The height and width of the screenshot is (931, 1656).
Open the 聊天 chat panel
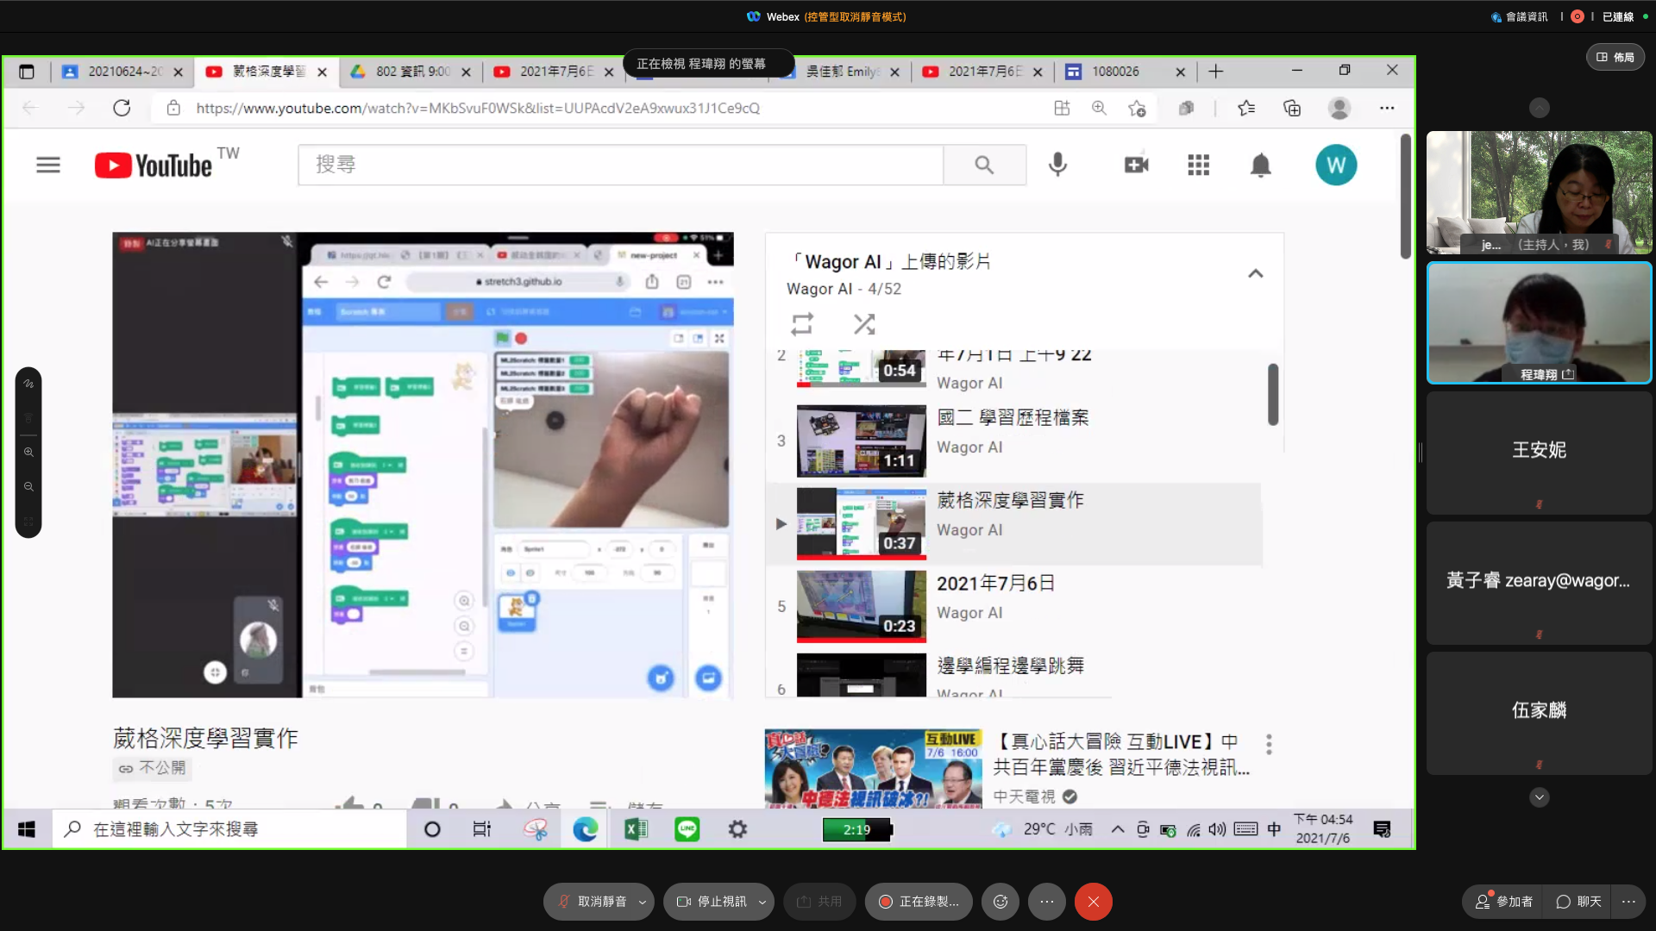1578,902
